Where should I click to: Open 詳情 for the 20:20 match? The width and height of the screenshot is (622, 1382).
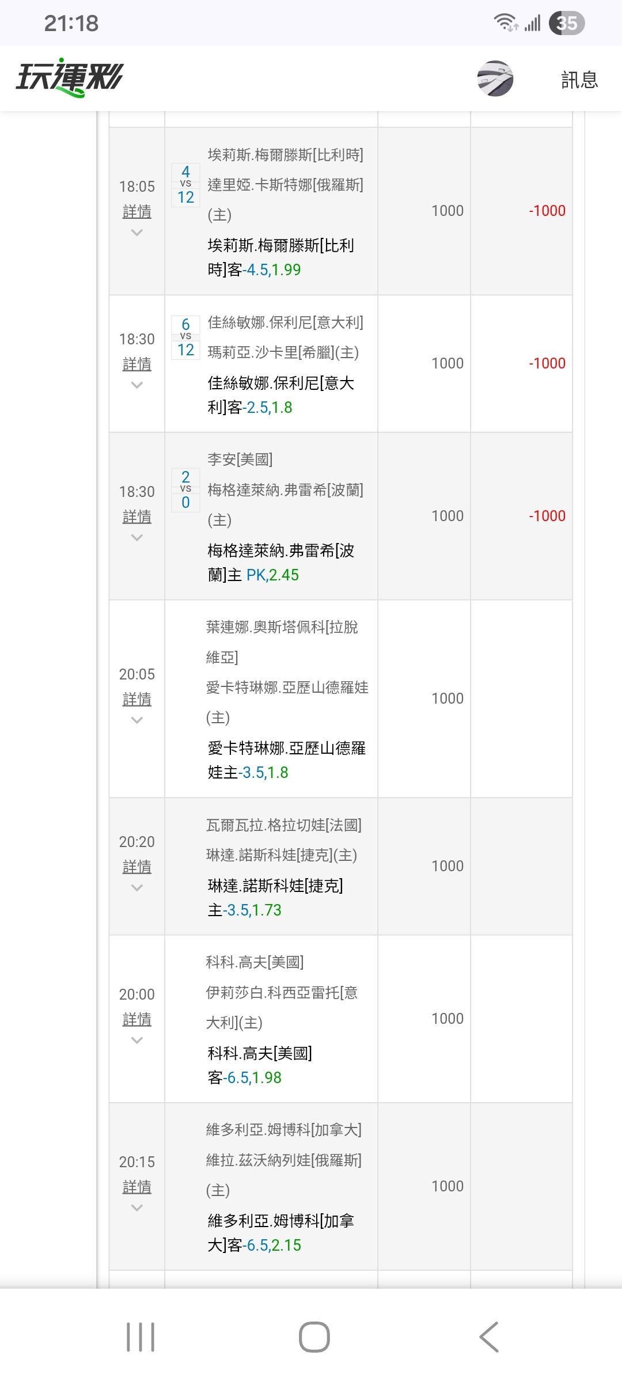pyautogui.click(x=137, y=867)
